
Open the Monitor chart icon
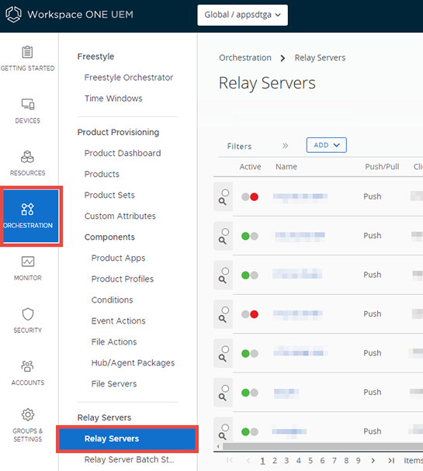point(28,261)
